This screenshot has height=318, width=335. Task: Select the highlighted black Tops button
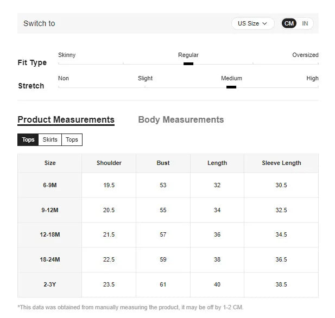(x=28, y=139)
